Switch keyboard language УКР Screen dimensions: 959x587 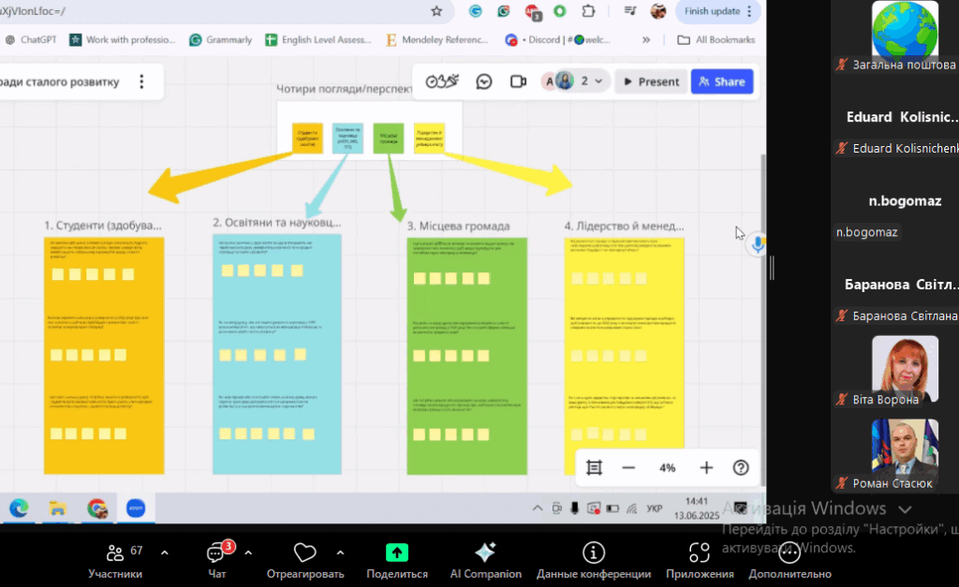(x=655, y=508)
